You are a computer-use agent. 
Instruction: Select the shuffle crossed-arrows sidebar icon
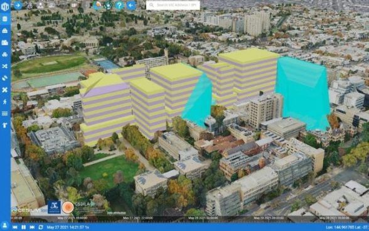(5, 67)
